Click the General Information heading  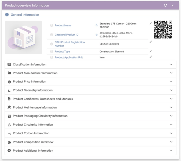(x=25, y=15)
